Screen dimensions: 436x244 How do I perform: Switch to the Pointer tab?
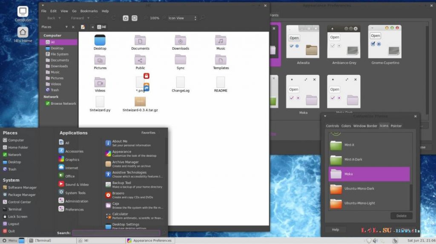(x=396, y=126)
